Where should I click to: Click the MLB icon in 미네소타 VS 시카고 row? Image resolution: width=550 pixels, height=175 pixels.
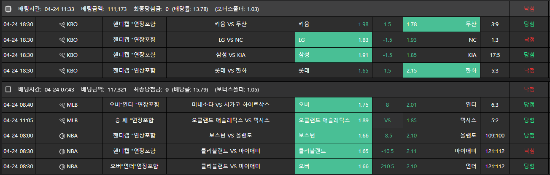click(62, 105)
